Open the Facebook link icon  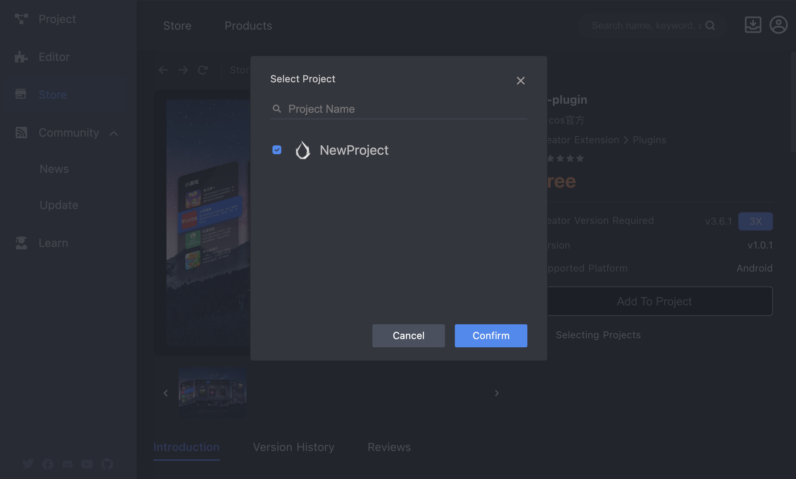click(x=48, y=464)
